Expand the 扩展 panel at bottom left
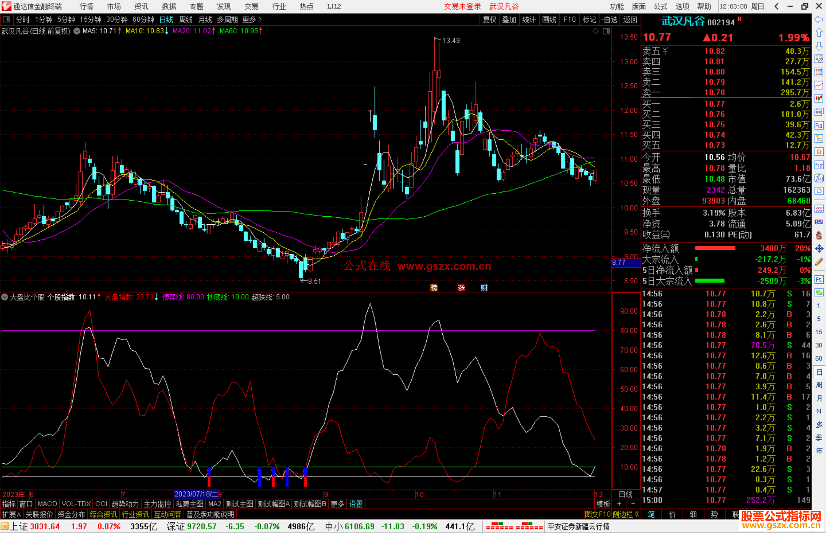Screen dimensions: 826x533 (11, 514)
